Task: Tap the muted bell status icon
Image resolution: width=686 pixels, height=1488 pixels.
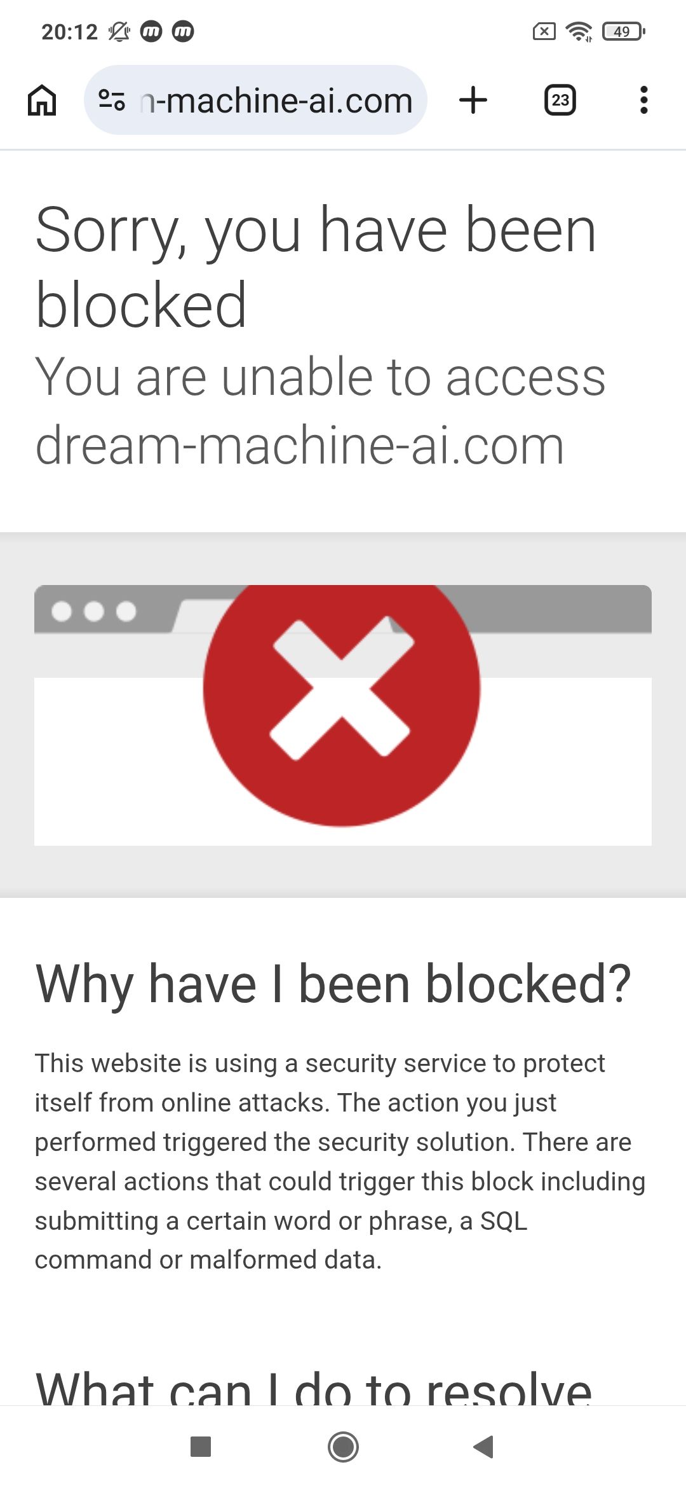Action: click(x=119, y=31)
